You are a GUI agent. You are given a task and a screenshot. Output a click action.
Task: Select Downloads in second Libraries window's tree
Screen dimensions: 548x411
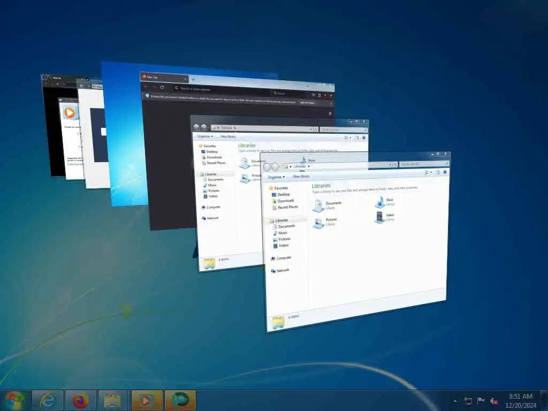[x=212, y=157]
